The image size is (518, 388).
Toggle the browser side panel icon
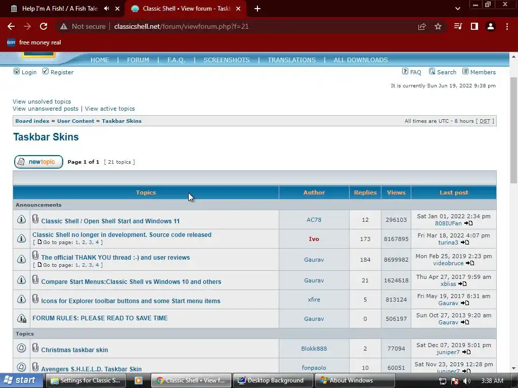pos(474,26)
